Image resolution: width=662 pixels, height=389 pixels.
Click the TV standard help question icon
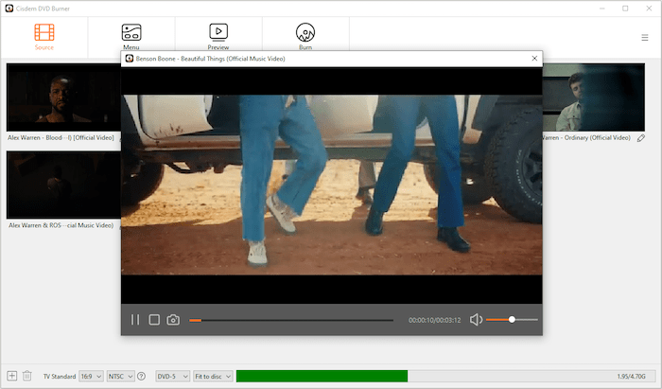[x=141, y=376]
